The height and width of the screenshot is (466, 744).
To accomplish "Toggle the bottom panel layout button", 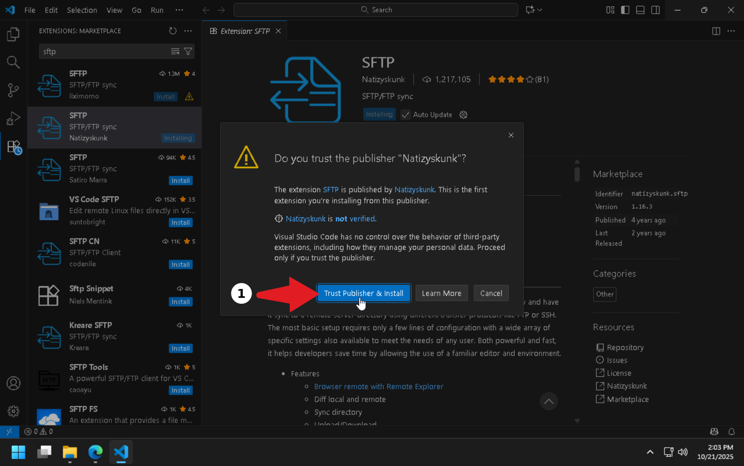I will pos(640,10).
